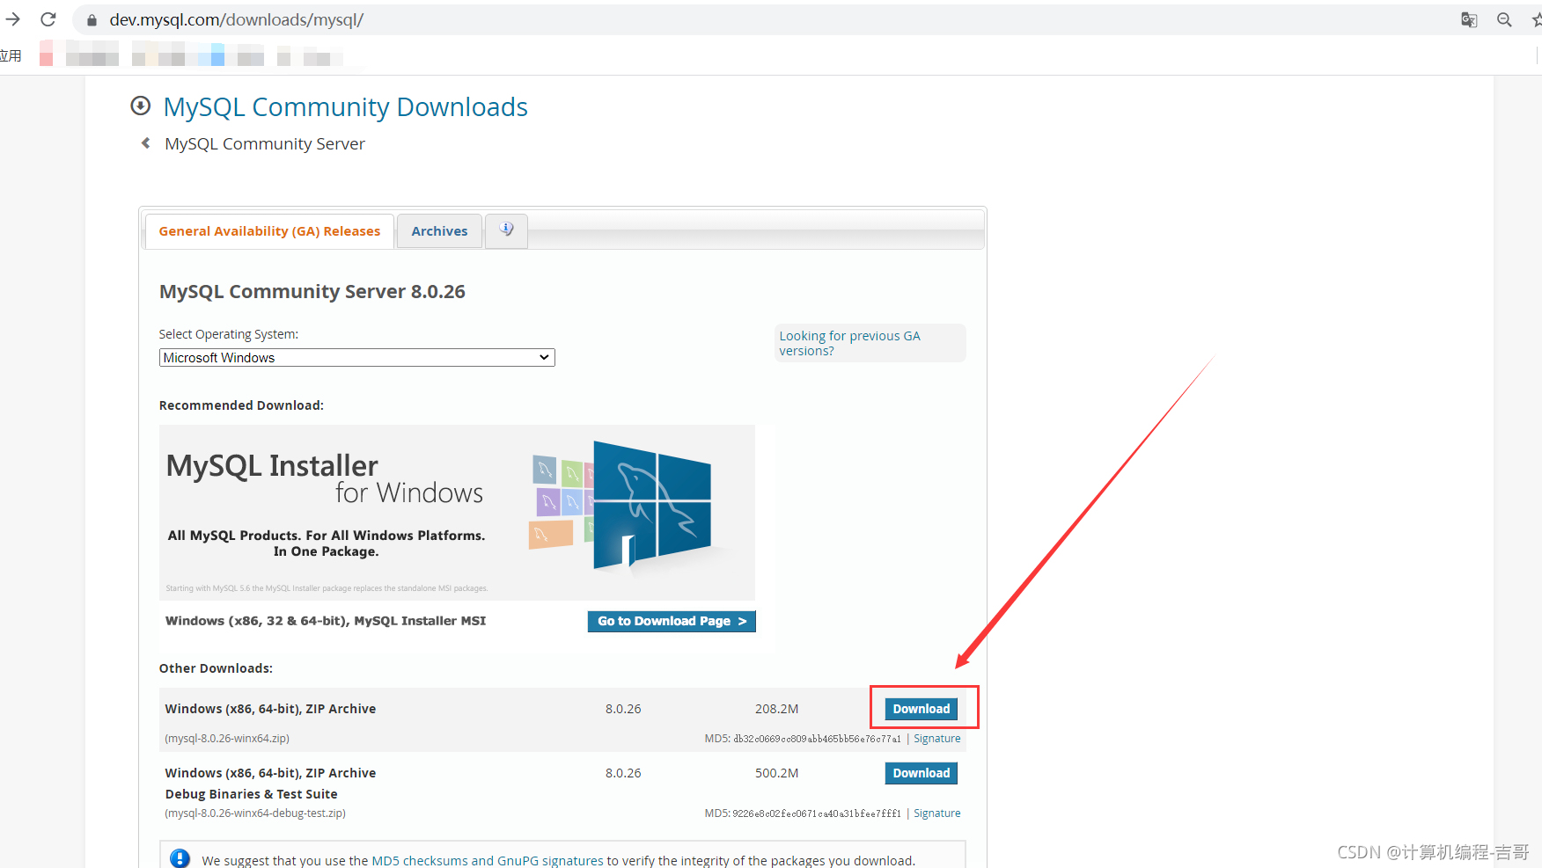1542x868 pixels.
Task: Click the '500.2M' file size
Action: [777, 773]
